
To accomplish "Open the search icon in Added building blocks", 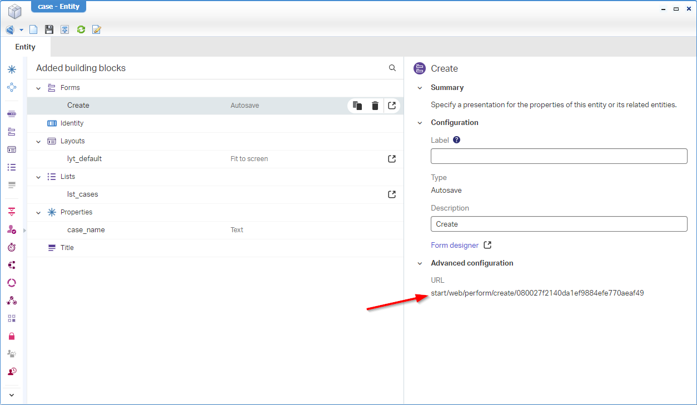I will click(392, 68).
